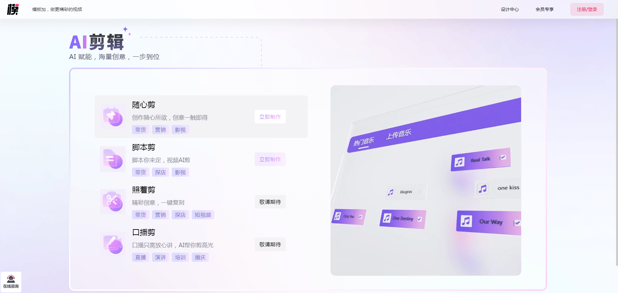Toggle the One Destiny checkbox
This screenshot has height=293, width=618.
[419, 219]
